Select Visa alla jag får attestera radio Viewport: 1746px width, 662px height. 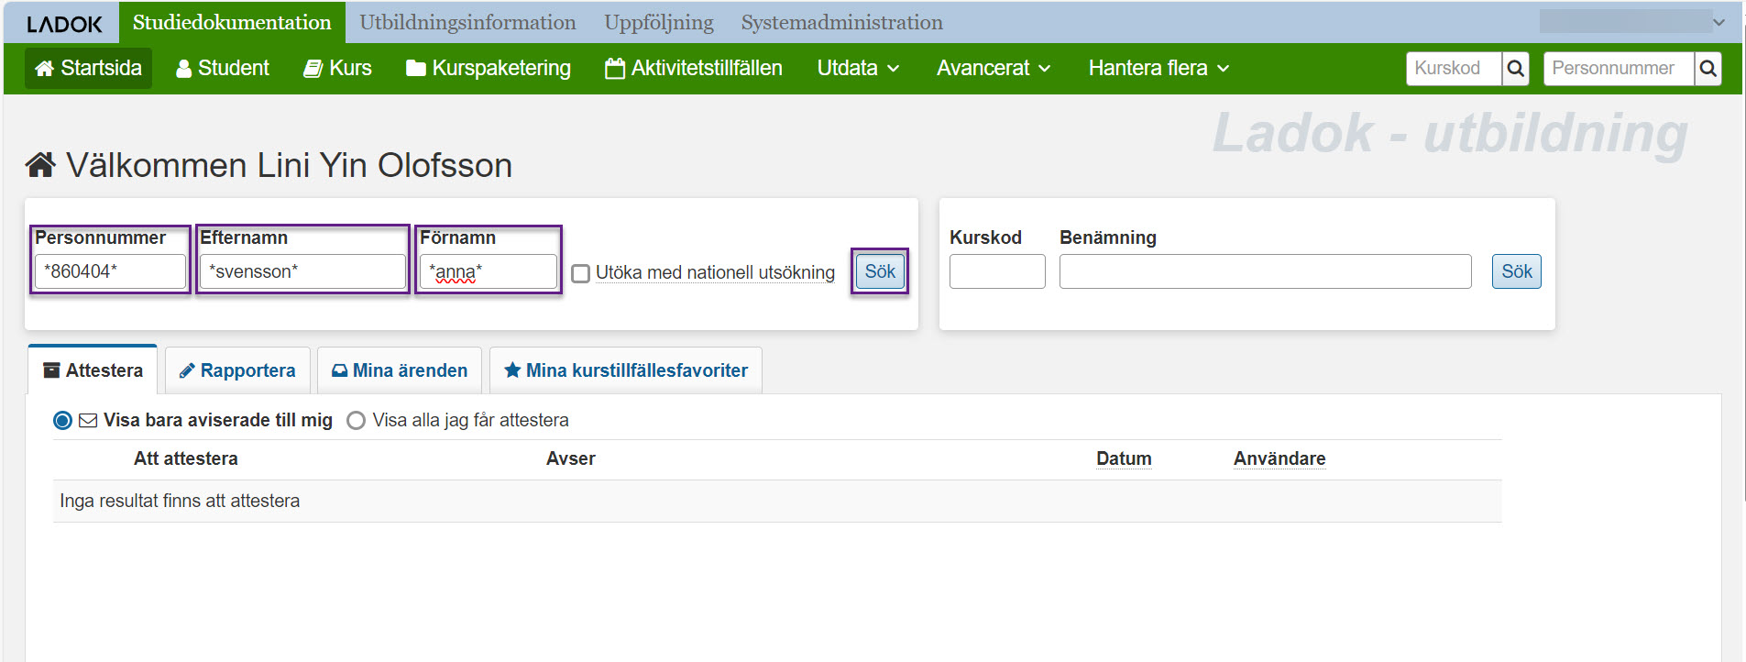coord(356,420)
